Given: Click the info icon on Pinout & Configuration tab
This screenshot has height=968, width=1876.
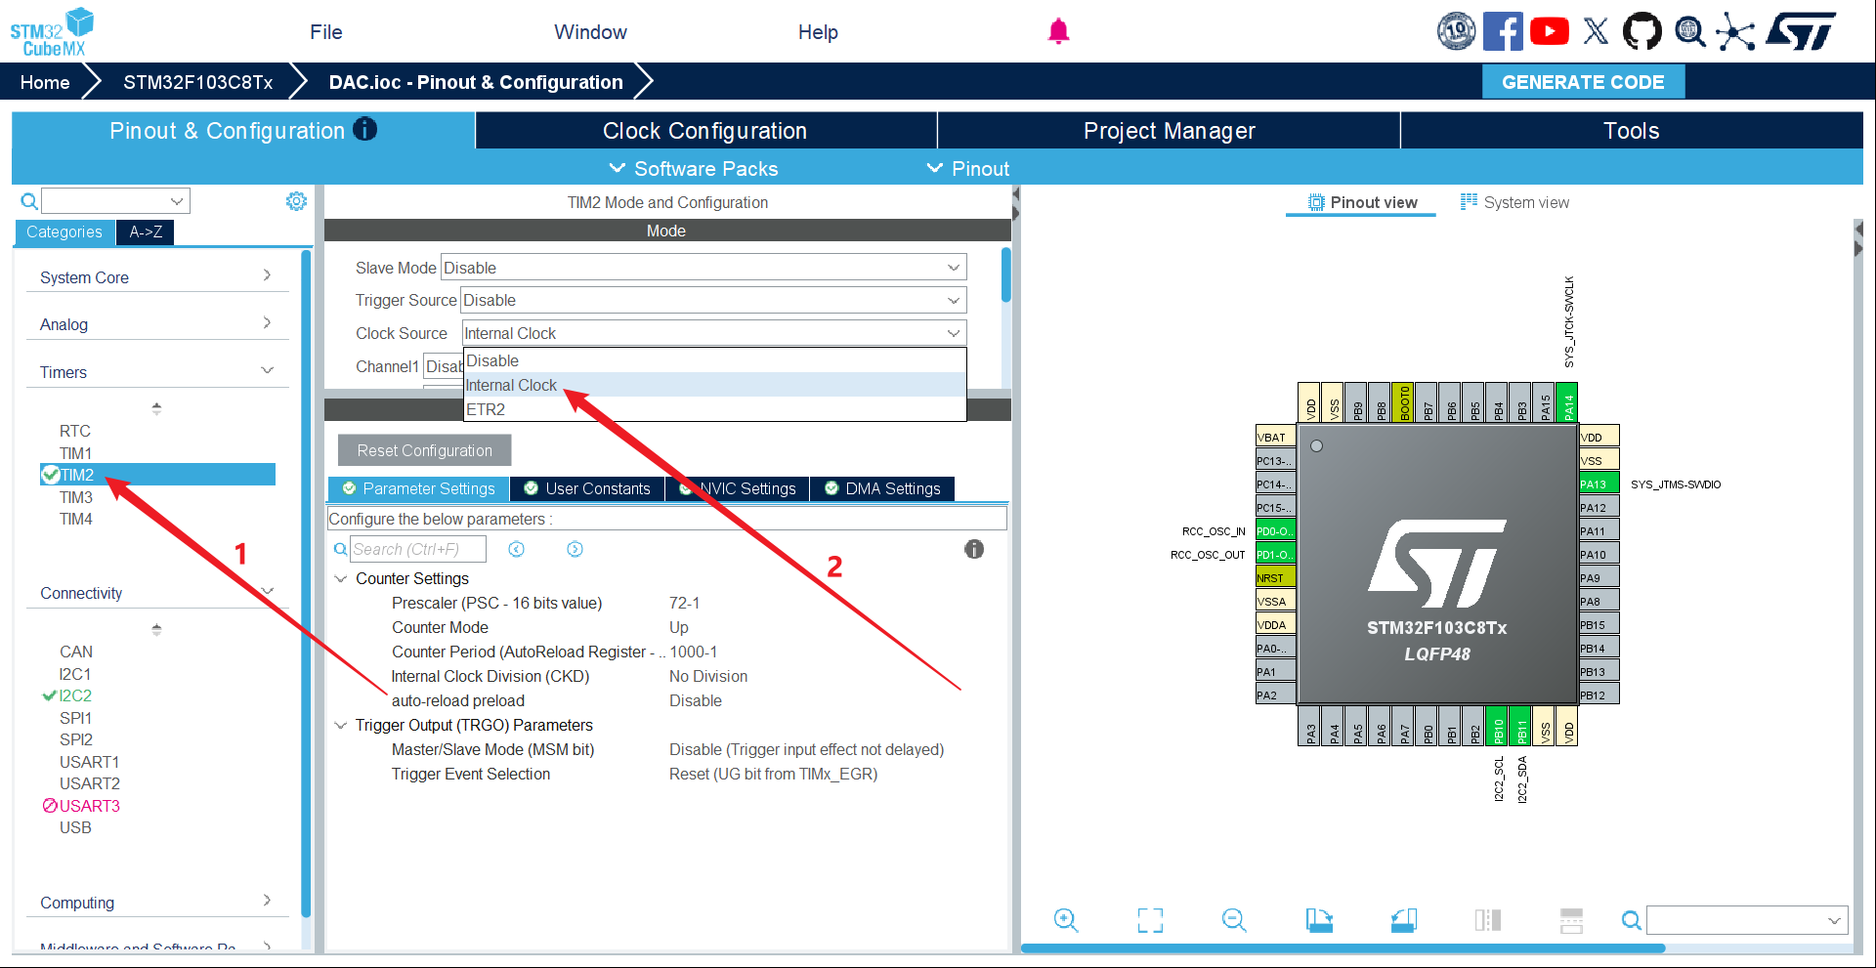Looking at the screenshot, I should click(365, 129).
